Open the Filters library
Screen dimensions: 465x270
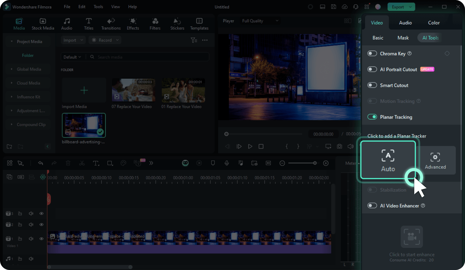point(155,24)
